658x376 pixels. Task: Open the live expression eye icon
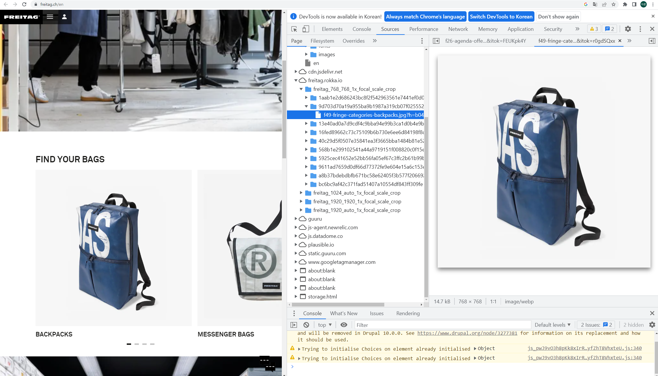coord(344,325)
